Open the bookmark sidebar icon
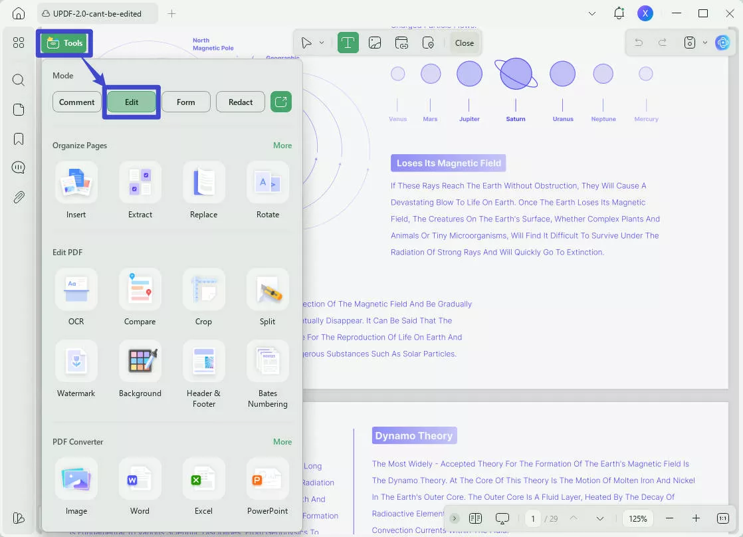The image size is (743, 537). point(19,139)
